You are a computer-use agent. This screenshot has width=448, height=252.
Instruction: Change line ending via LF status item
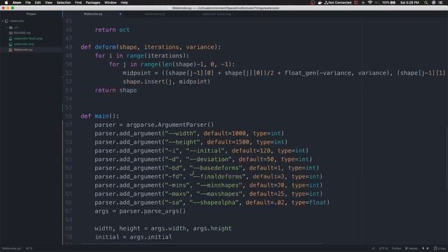(x=373, y=248)
